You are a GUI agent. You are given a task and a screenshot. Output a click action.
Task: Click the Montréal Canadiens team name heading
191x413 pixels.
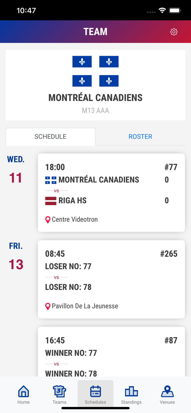(95, 98)
